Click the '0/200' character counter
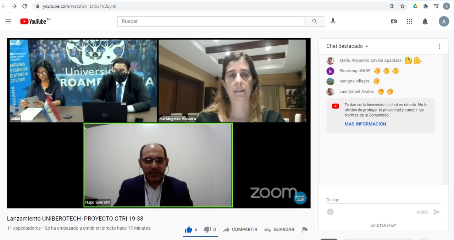Viewport: 454px width, 240px height. (422, 212)
